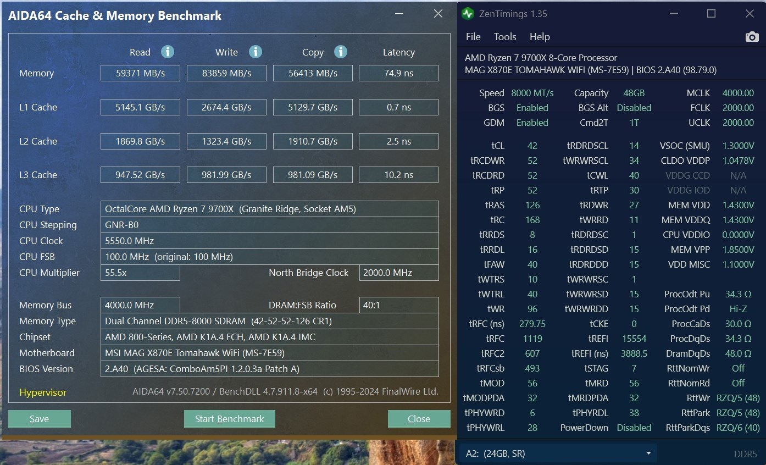Viewport: 766px width, 465px height.
Task: Open the Help menu in ZenTimings
Action: point(540,37)
